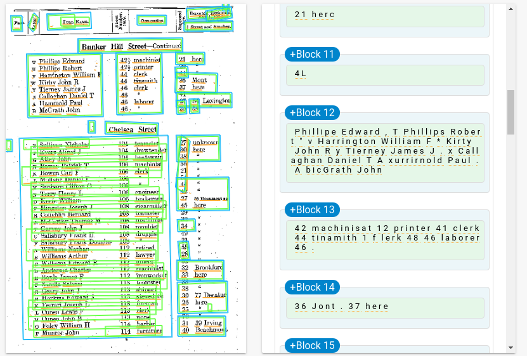
Task: Click the 'machinist printer clerk' occupations block
Action: (140, 84)
